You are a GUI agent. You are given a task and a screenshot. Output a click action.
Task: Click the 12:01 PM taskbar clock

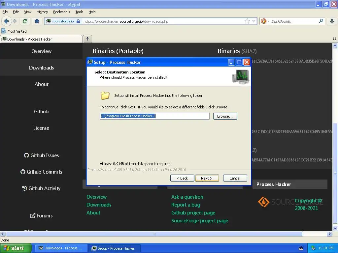point(326,248)
